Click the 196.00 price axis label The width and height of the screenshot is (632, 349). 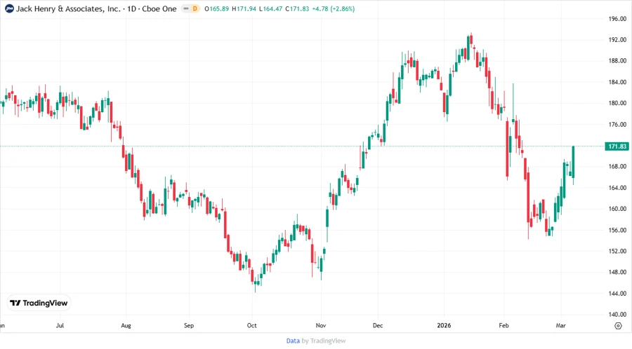tap(617, 19)
